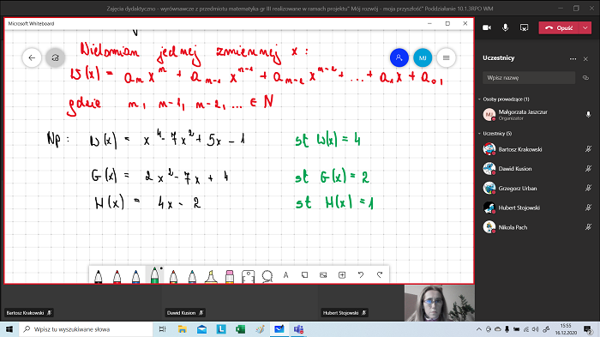Mute the microphone in the meeting controls

(505, 27)
